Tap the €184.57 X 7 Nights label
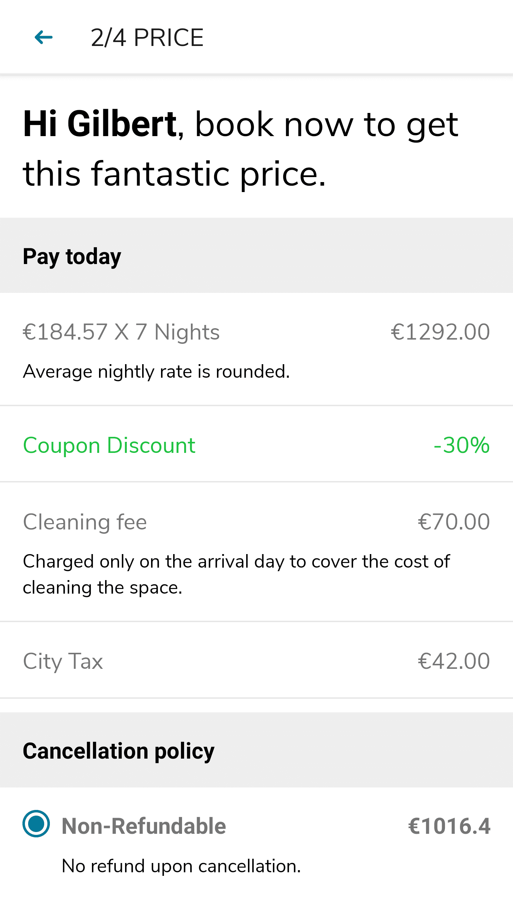 tap(121, 332)
